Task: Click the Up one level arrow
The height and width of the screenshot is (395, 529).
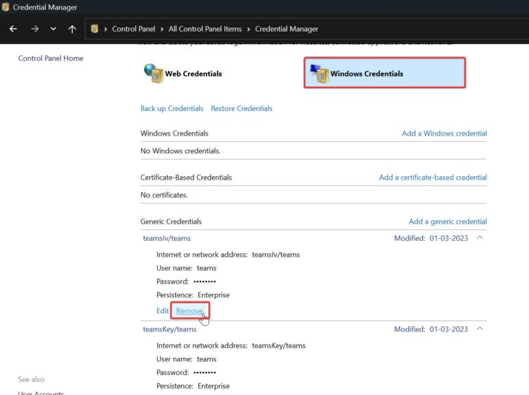Action: pos(72,29)
